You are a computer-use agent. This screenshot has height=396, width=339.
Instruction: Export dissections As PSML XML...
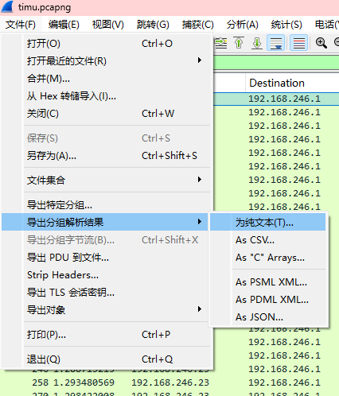268,282
